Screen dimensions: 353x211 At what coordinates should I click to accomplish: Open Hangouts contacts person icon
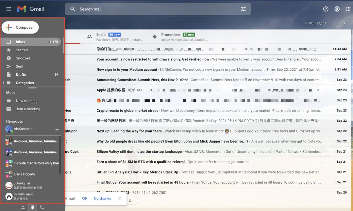tap(23, 207)
